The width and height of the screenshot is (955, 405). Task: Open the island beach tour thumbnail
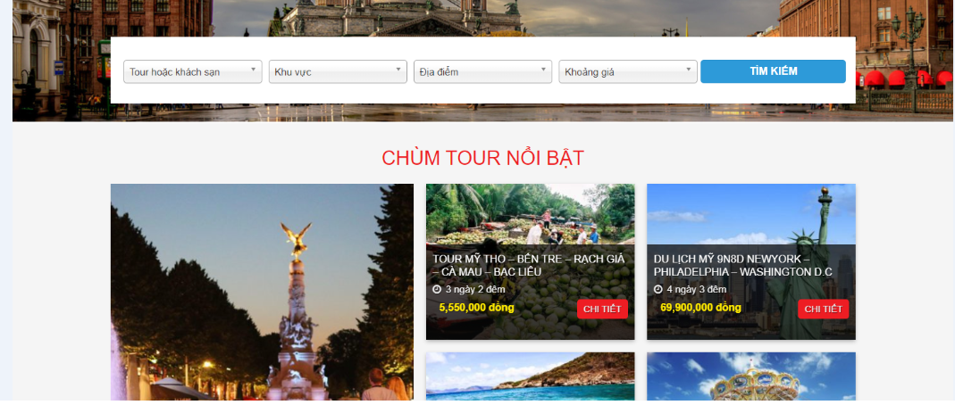[x=530, y=376]
